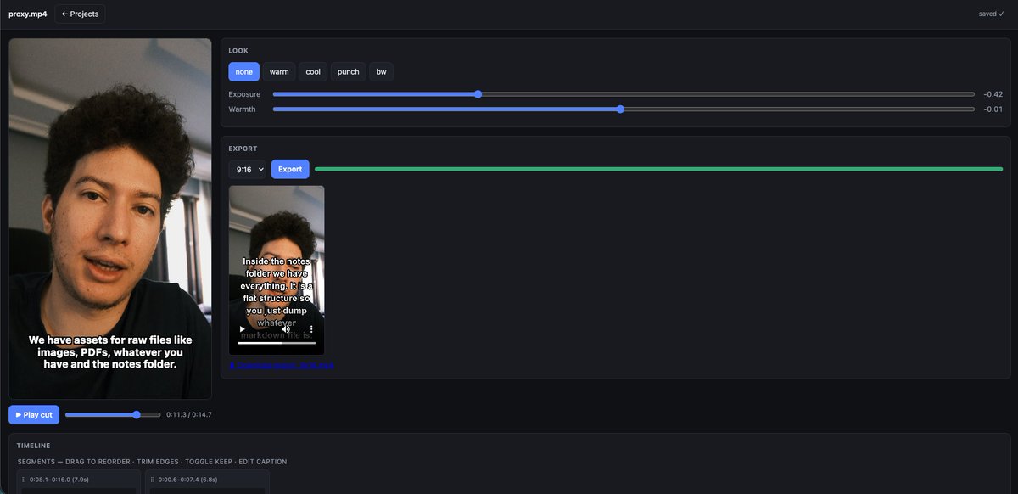The image size is (1018, 494).
Task: Play the exported video preview
Action: (243, 328)
